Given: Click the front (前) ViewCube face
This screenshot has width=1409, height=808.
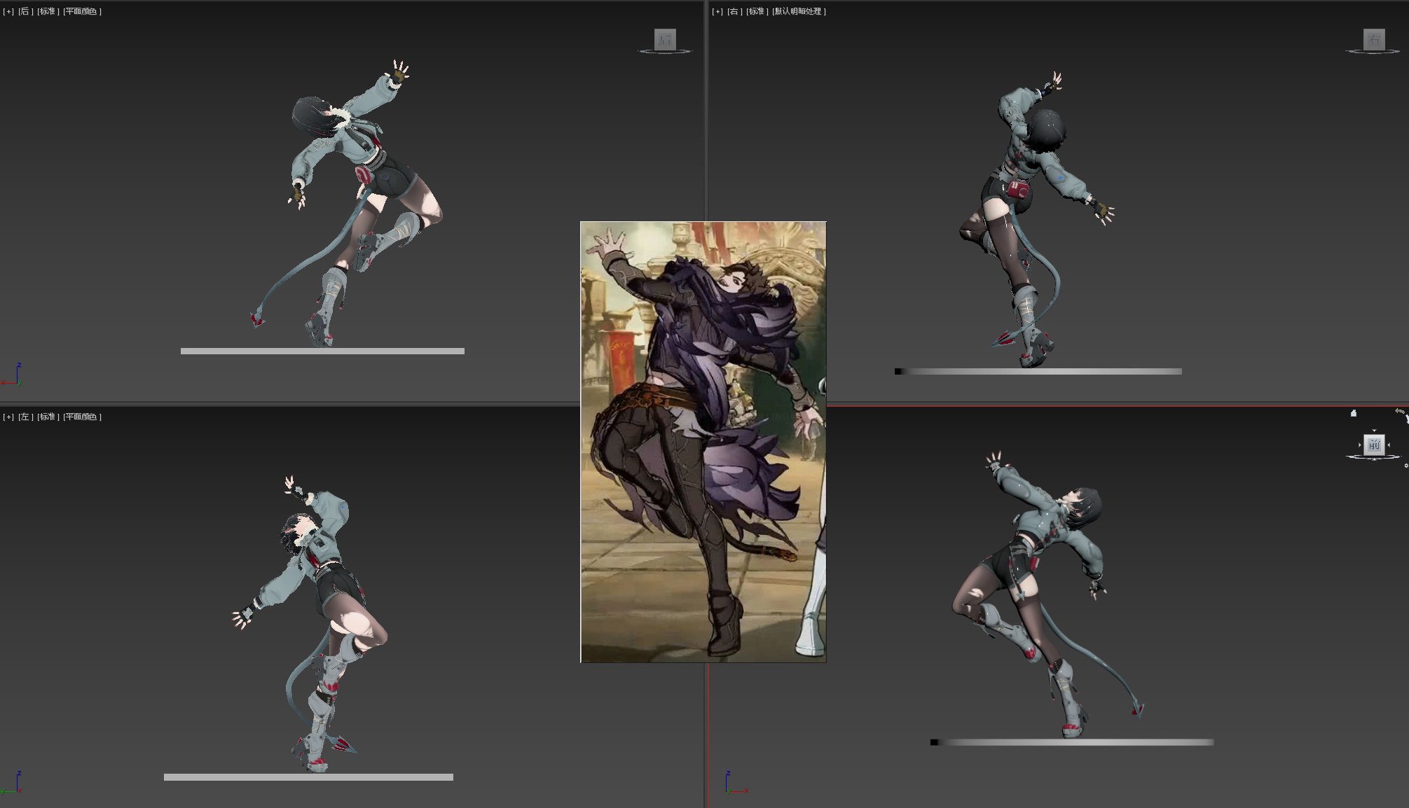Looking at the screenshot, I should point(1374,445).
